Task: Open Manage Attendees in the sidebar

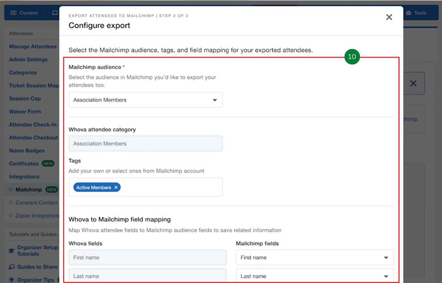Action: coord(33,46)
